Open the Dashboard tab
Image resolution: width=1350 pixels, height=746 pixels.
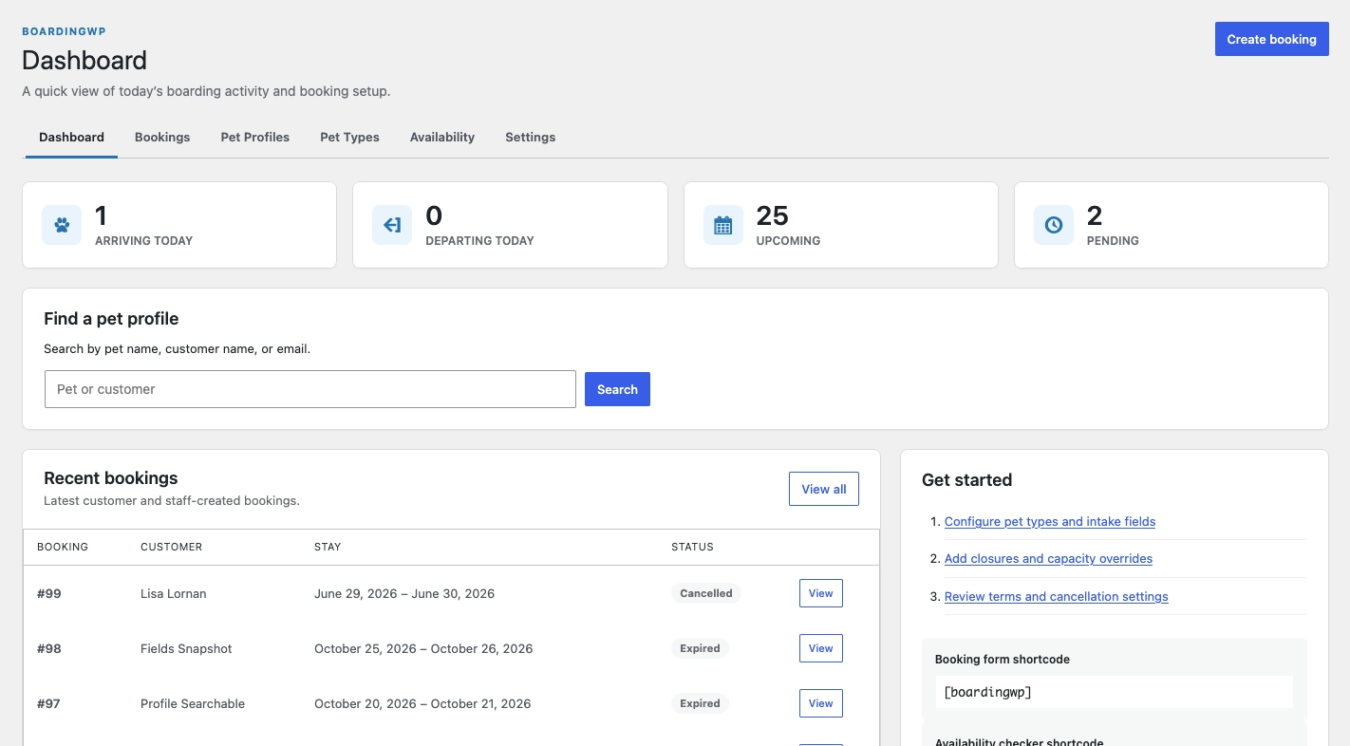[71, 137]
